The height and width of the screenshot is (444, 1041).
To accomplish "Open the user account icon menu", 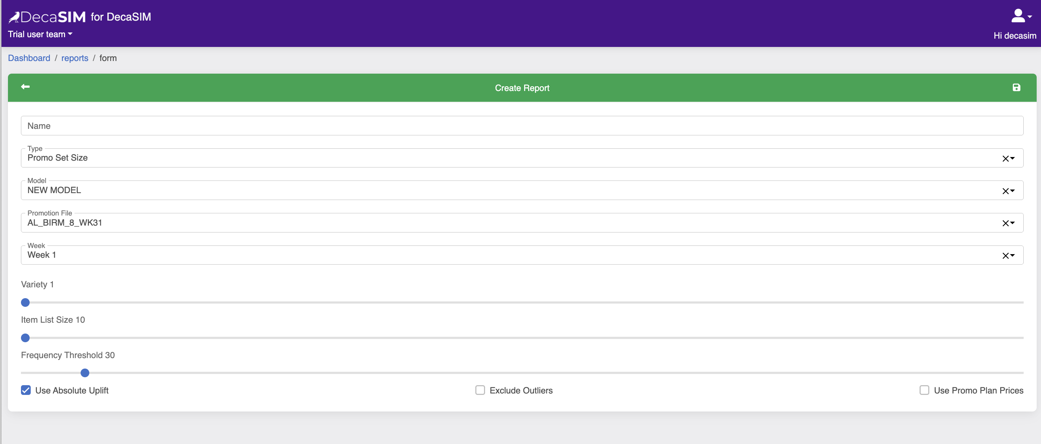I will pyautogui.click(x=1021, y=16).
